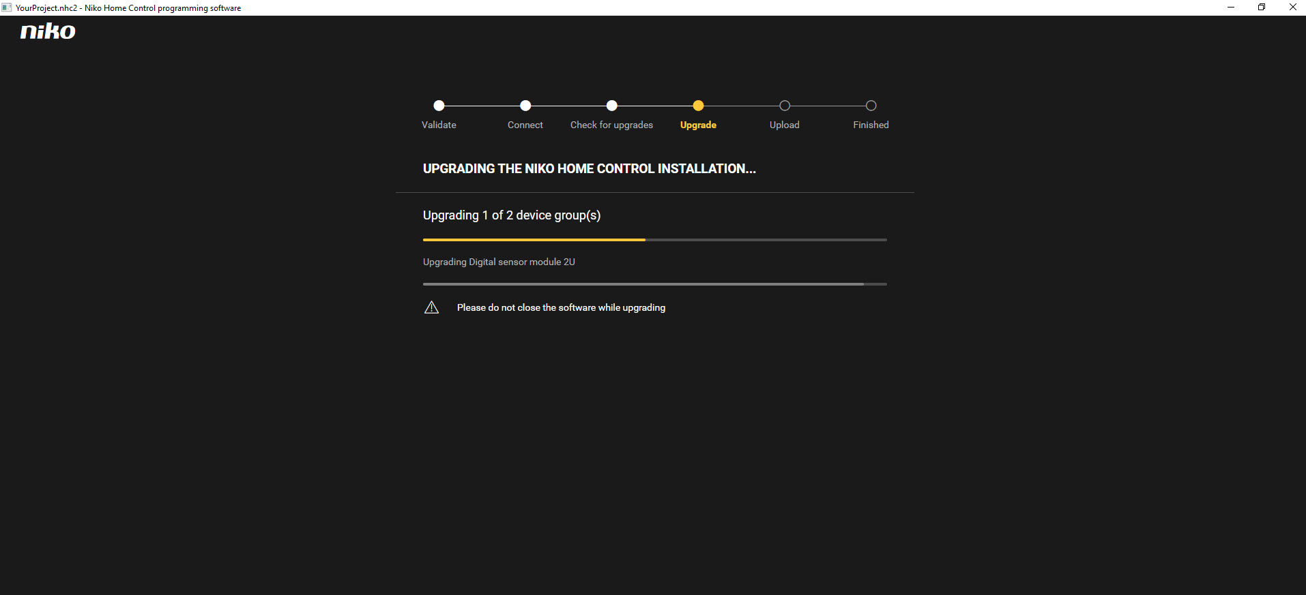Click the Upload step circle
The height and width of the screenshot is (595, 1306).
[x=785, y=106]
